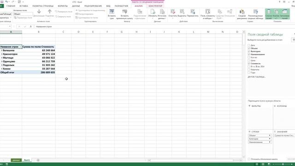Open the Объект field dropdown in Rows area
The width and height of the screenshot is (295, 166).
point(270,135)
